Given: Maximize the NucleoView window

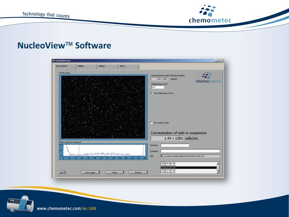Looking at the screenshot, I should click(x=219, y=61).
